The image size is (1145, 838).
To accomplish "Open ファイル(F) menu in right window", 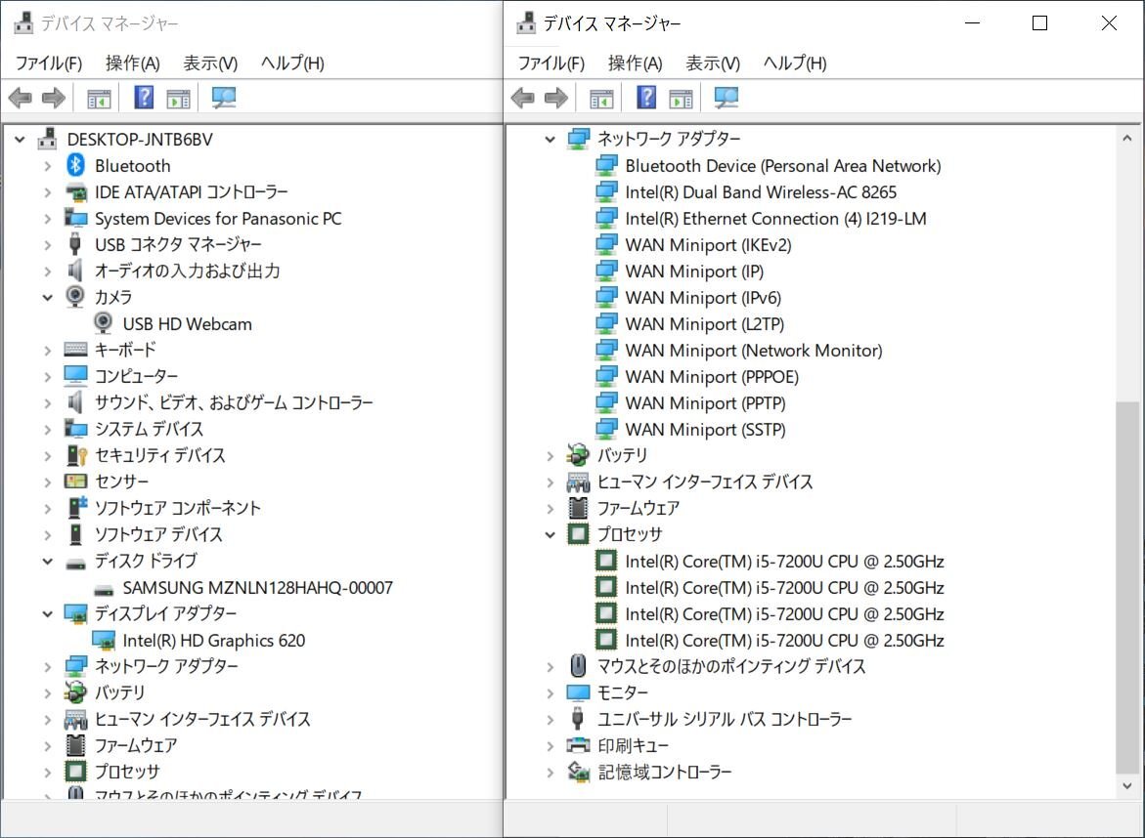I will tap(551, 63).
